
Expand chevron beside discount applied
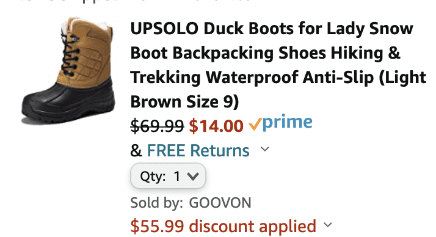pos(328,225)
